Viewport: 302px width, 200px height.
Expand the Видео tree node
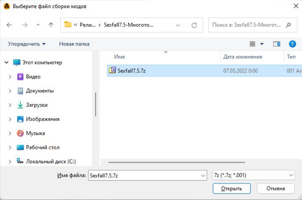click(10, 77)
